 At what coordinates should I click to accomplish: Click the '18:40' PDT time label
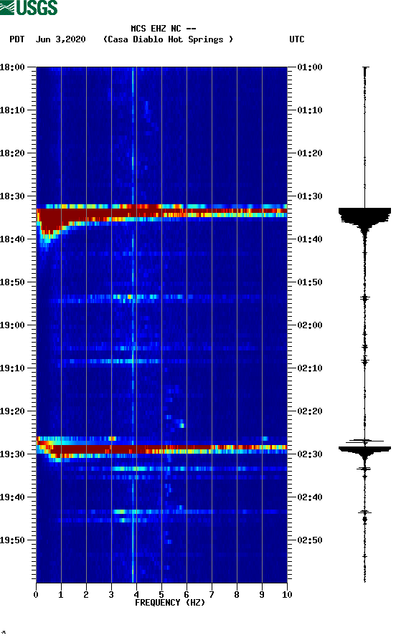tap(12, 239)
